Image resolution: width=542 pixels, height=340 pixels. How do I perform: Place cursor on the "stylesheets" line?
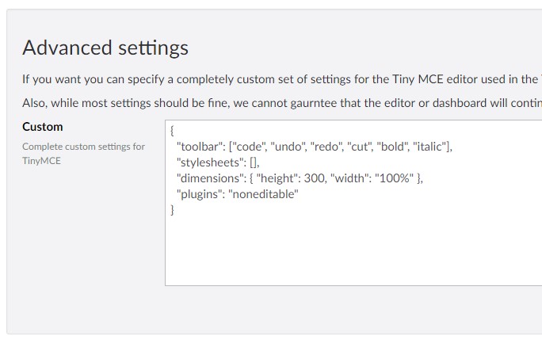click(218, 162)
